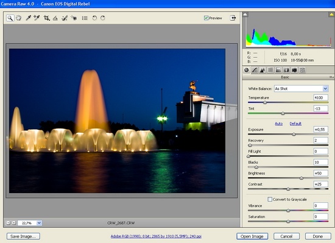Zoom in with the plus button
The height and width of the screenshot is (243, 335).
(14, 223)
